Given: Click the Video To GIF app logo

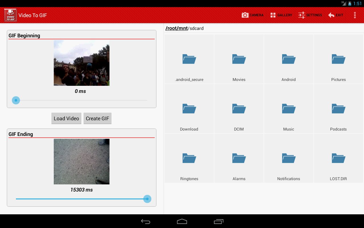Looking at the screenshot, I should (10, 15).
